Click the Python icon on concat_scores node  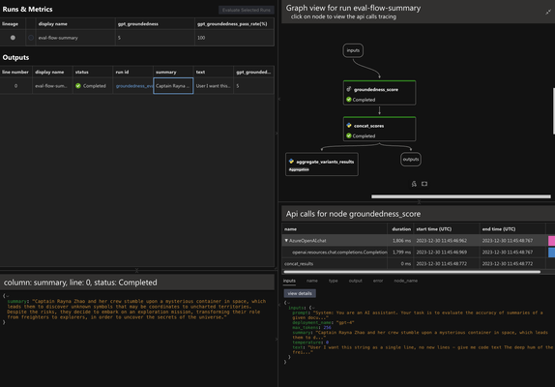[x=349, y=126]
